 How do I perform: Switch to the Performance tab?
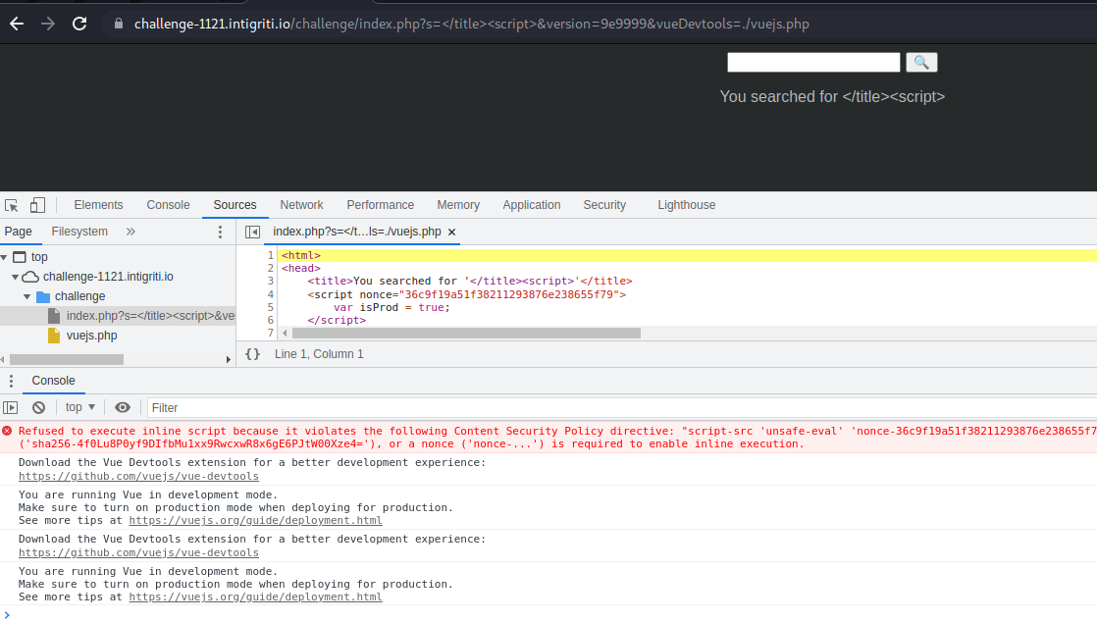click(381, 205)
